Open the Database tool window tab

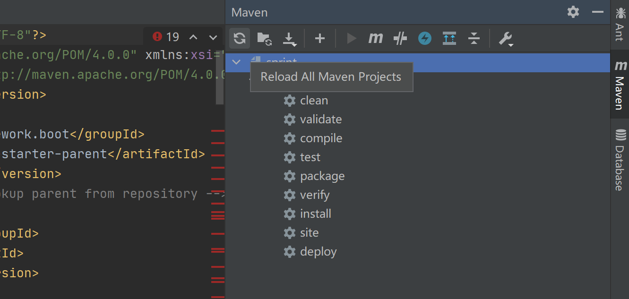click(620, 160)
